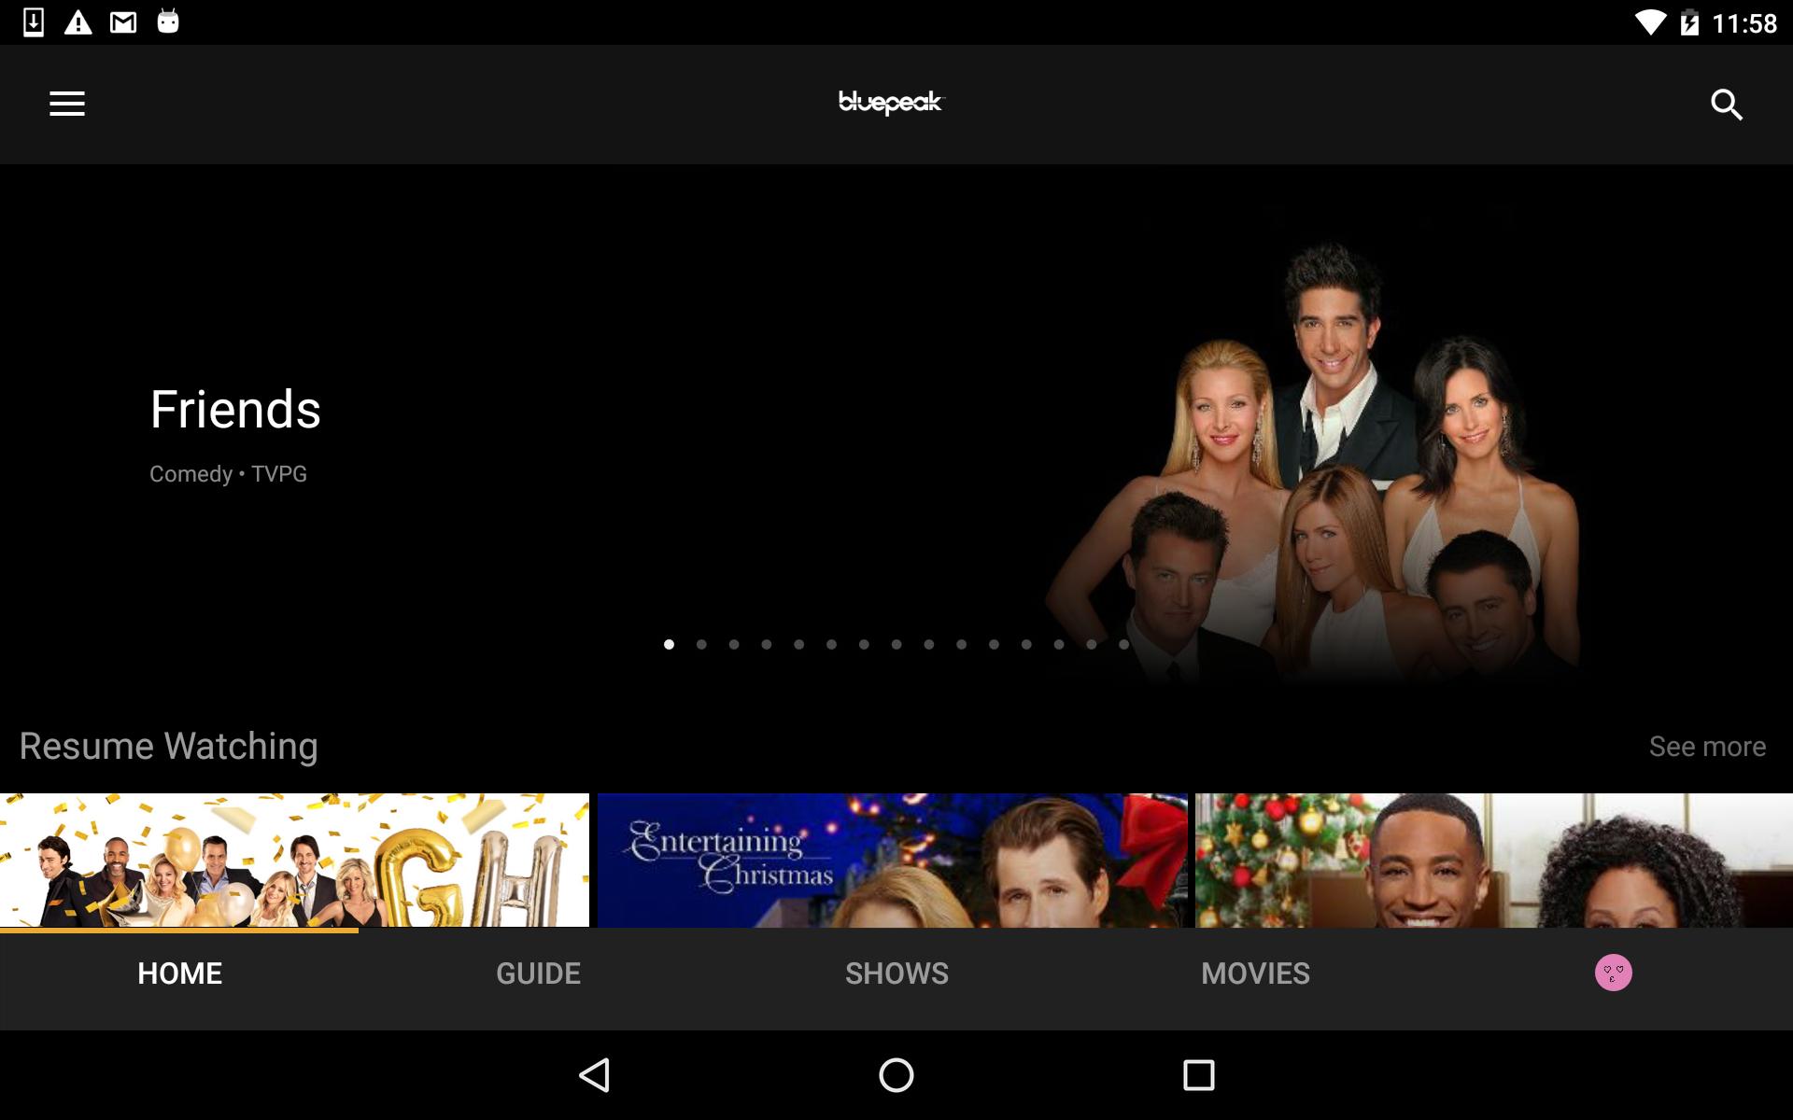Select the fifth carousel dot
1793x1120 pixels.
click(798, 644)
